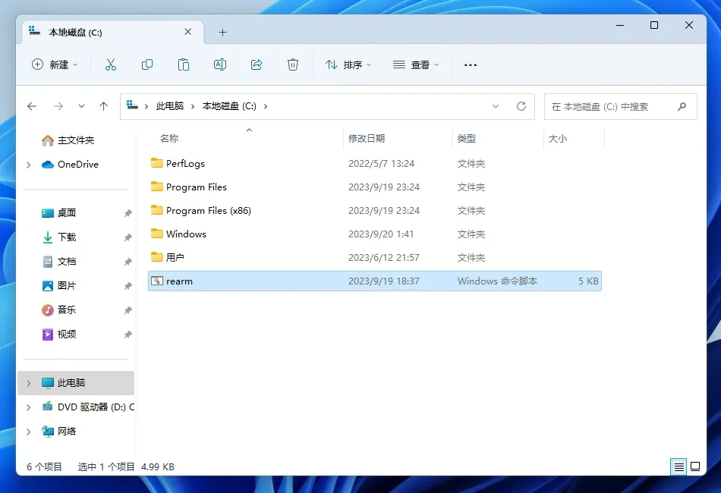
Task: Select 此电脑 in the navigation pane
Action: [76, 383]
